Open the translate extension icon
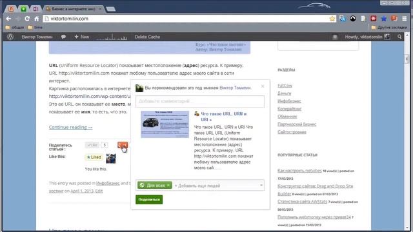The height and width of the screenshot is (232, 413). click(343, 19)
